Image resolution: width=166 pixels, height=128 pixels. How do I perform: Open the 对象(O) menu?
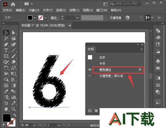pos(34,10)
